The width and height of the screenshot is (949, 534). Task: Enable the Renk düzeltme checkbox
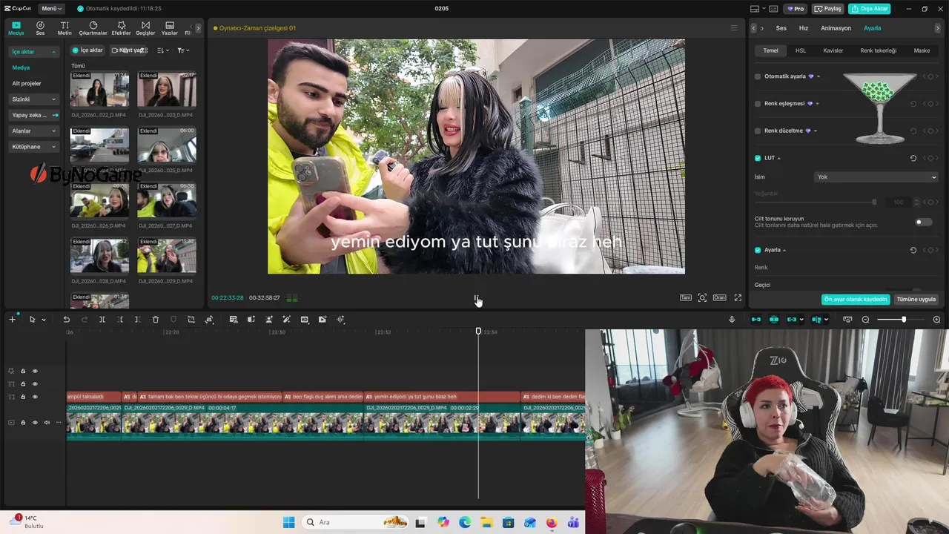(x=758, y=131)
